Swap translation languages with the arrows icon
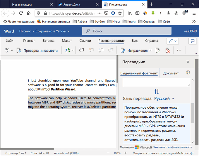This screenshot has width=199, height=156. (157, 91)
